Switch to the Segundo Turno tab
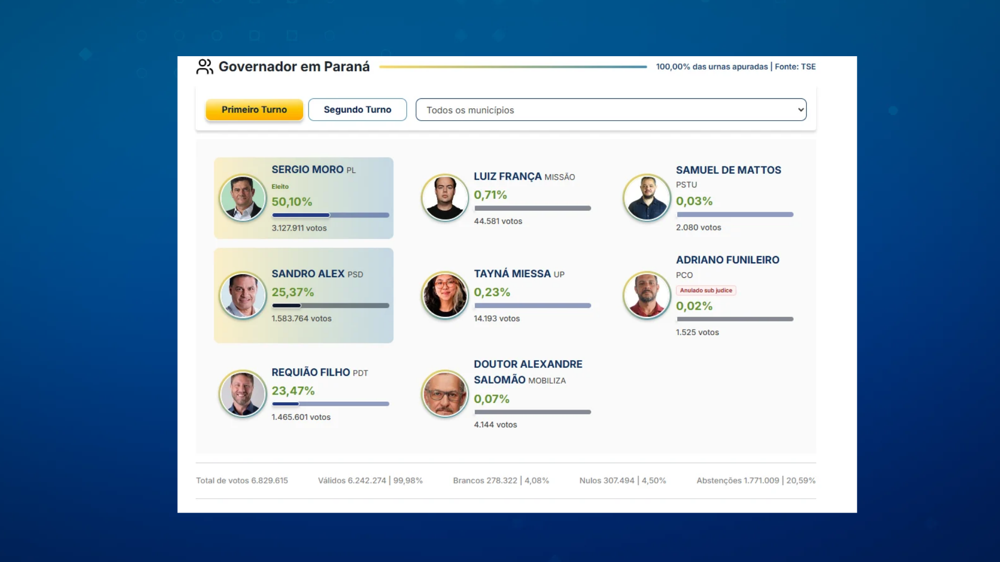The height and width of the screenshot is (562, 1000). [x=357, y=110]
